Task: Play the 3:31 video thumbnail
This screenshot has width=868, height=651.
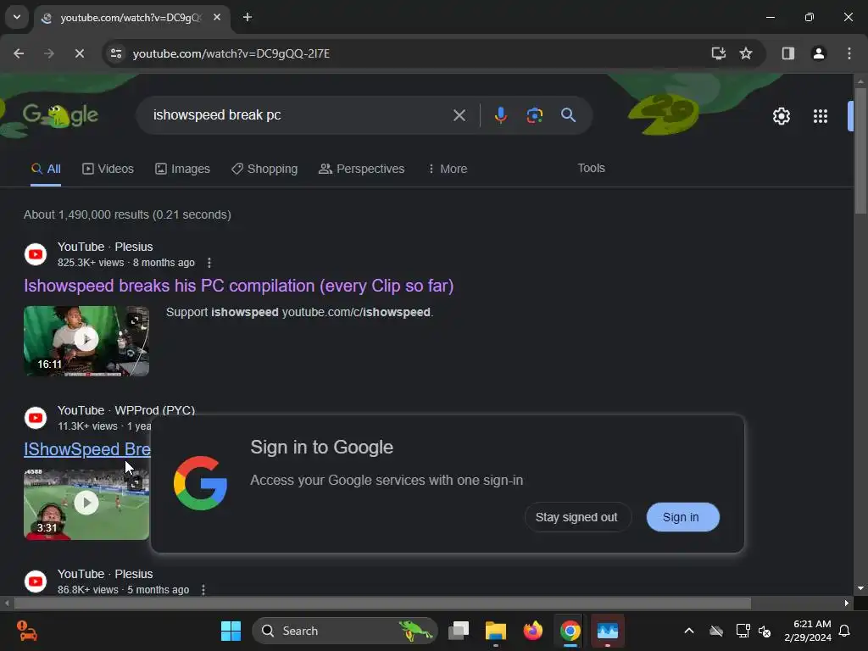Action: (86, 504)
